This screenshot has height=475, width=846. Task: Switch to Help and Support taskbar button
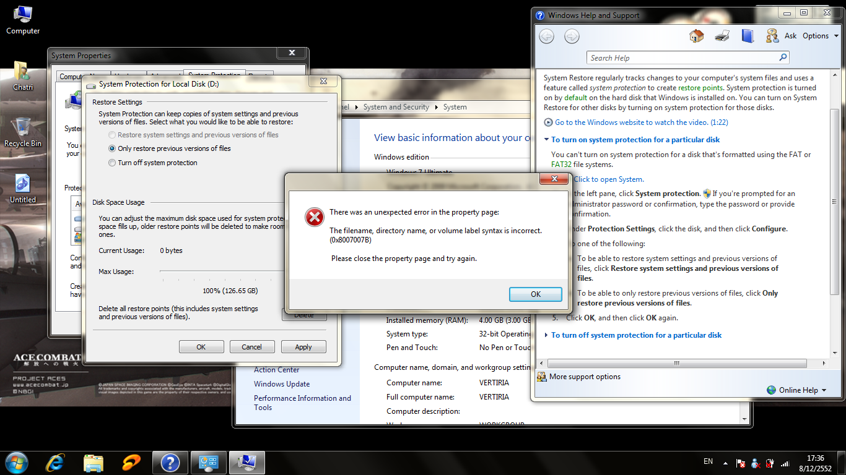coord(170,462)
